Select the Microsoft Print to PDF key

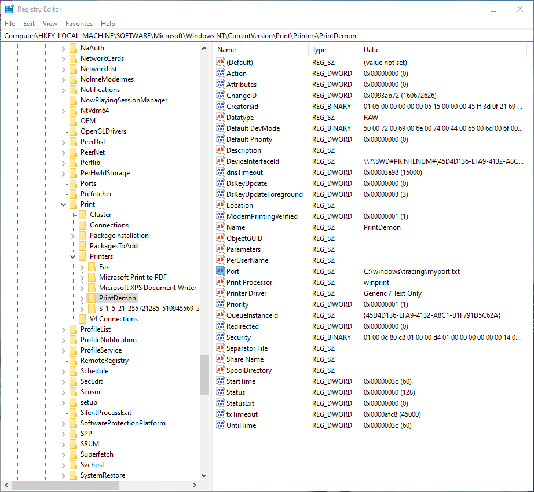(x=133, y=277)
